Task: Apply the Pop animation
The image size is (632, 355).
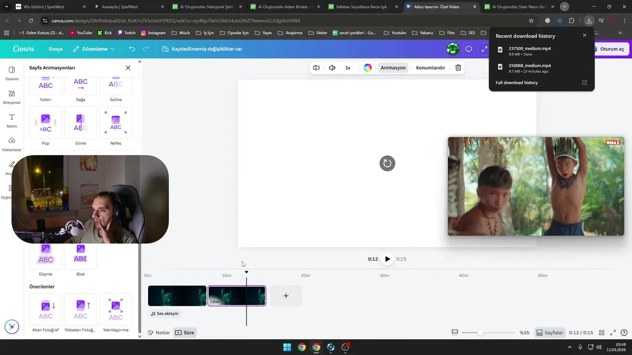Action: pyautogui.click(x=45, y=126)
